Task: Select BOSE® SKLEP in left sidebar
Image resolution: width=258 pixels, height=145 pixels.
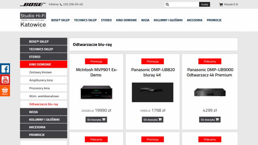Action: pos(44,41)
